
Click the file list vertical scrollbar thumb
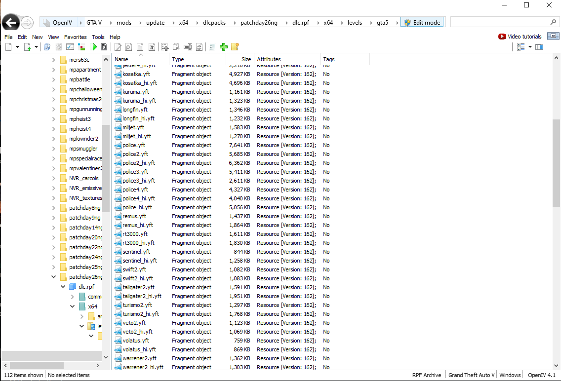556,163
